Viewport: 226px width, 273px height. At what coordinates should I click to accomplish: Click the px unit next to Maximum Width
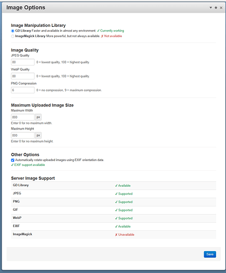tap(38, 117)
